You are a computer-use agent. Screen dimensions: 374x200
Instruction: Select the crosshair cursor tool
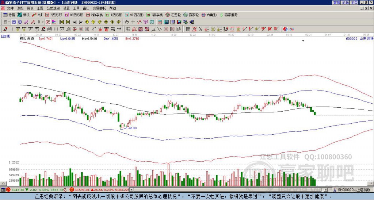tap(133, 22)
